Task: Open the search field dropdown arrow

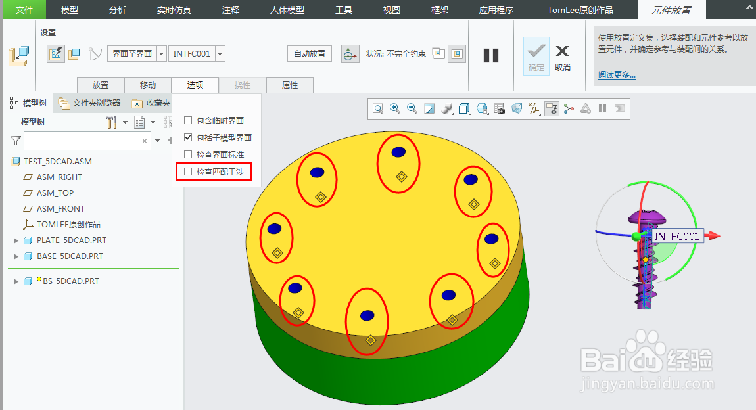Action: (157, 141)
